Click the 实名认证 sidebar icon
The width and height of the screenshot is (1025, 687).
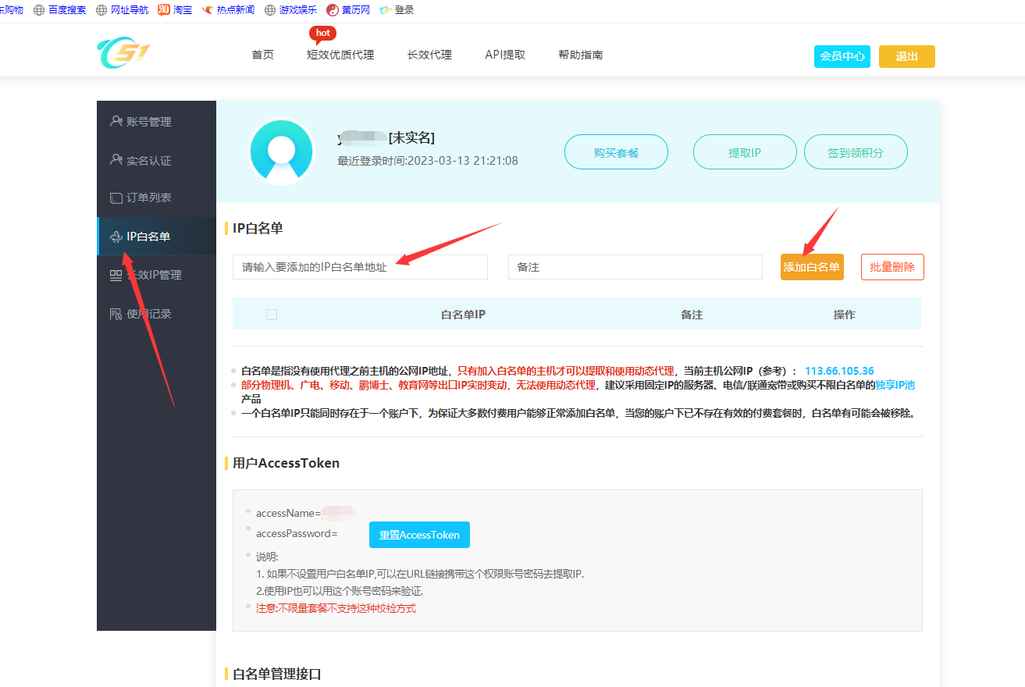(116, 160)
